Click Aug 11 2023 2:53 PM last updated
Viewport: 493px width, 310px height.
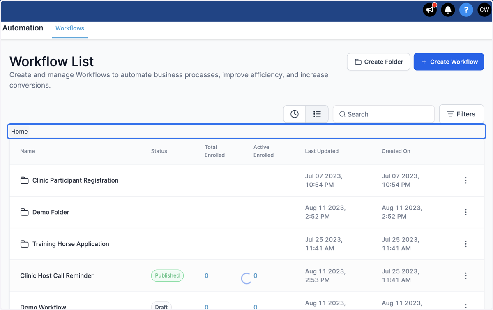(325, 275)
